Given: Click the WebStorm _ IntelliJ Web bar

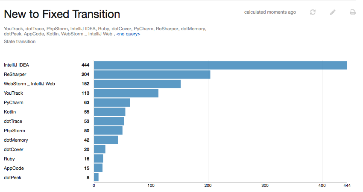Looking at the screenshot, I should point(137,84).
